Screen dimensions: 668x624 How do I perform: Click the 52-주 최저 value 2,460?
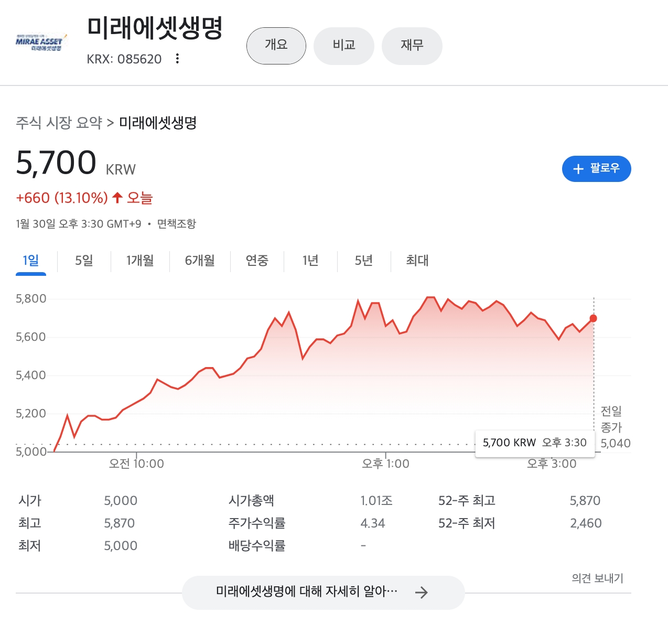(x=586, y=523)
